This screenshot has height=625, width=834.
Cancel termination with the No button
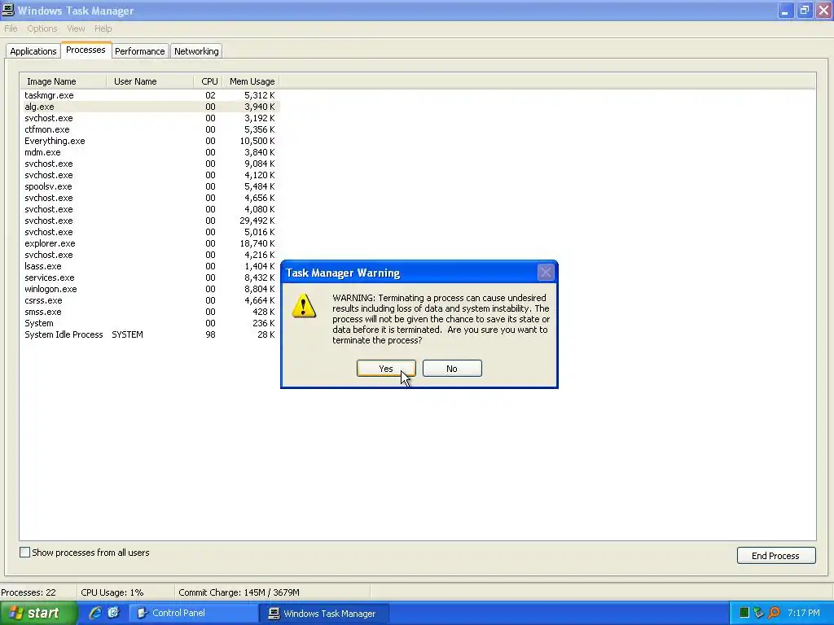click(452, 369)
